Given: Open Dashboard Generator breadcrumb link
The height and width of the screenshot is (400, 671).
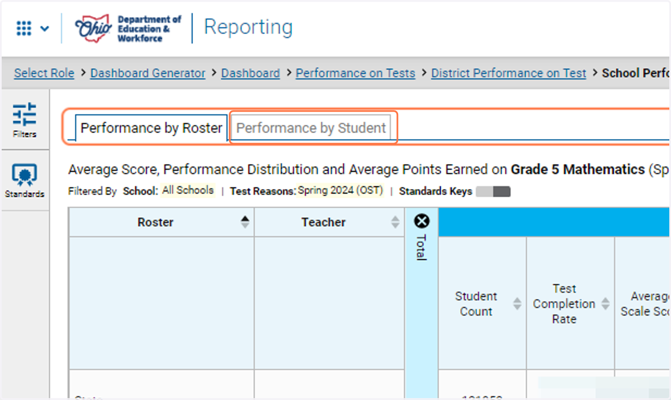Looking at the screenshot, I should [148, 73].
